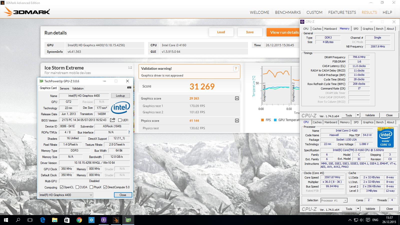Show hidden system tray icons

coord(350,220)
